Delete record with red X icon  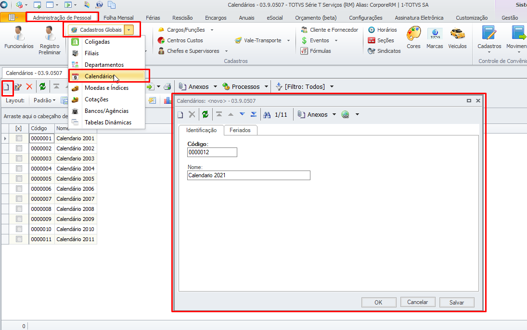[29, 87]
